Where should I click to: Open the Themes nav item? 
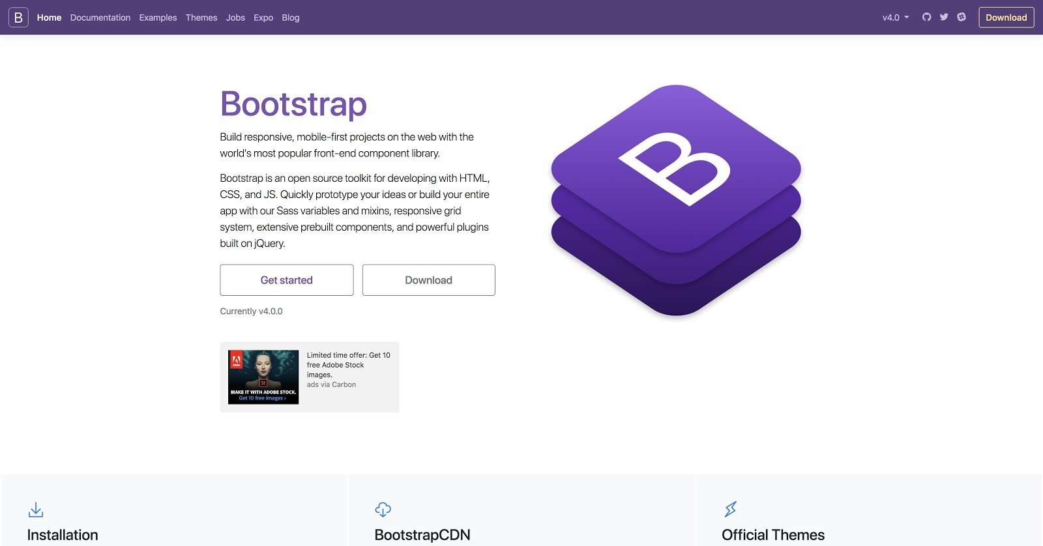click(201, 18)
